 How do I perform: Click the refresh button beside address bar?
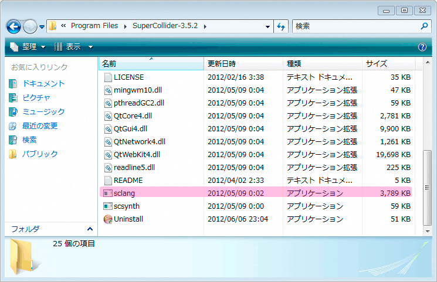[281, 26]
